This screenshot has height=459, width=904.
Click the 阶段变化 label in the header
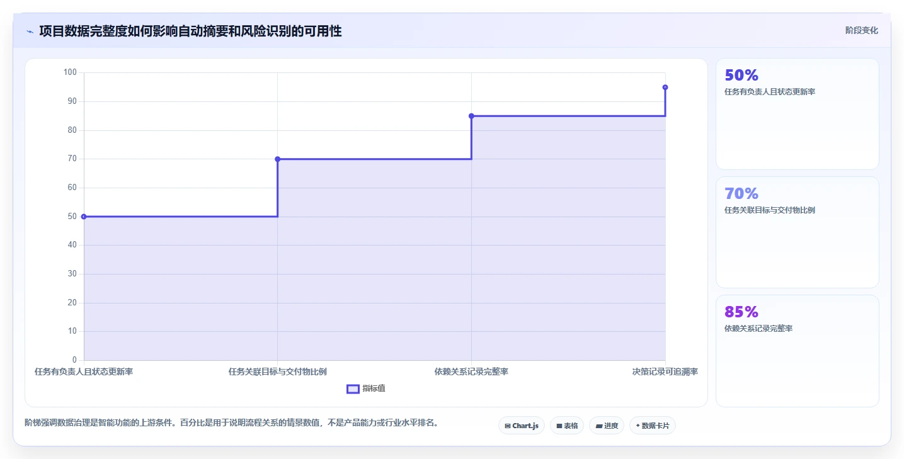coord(861,30)
